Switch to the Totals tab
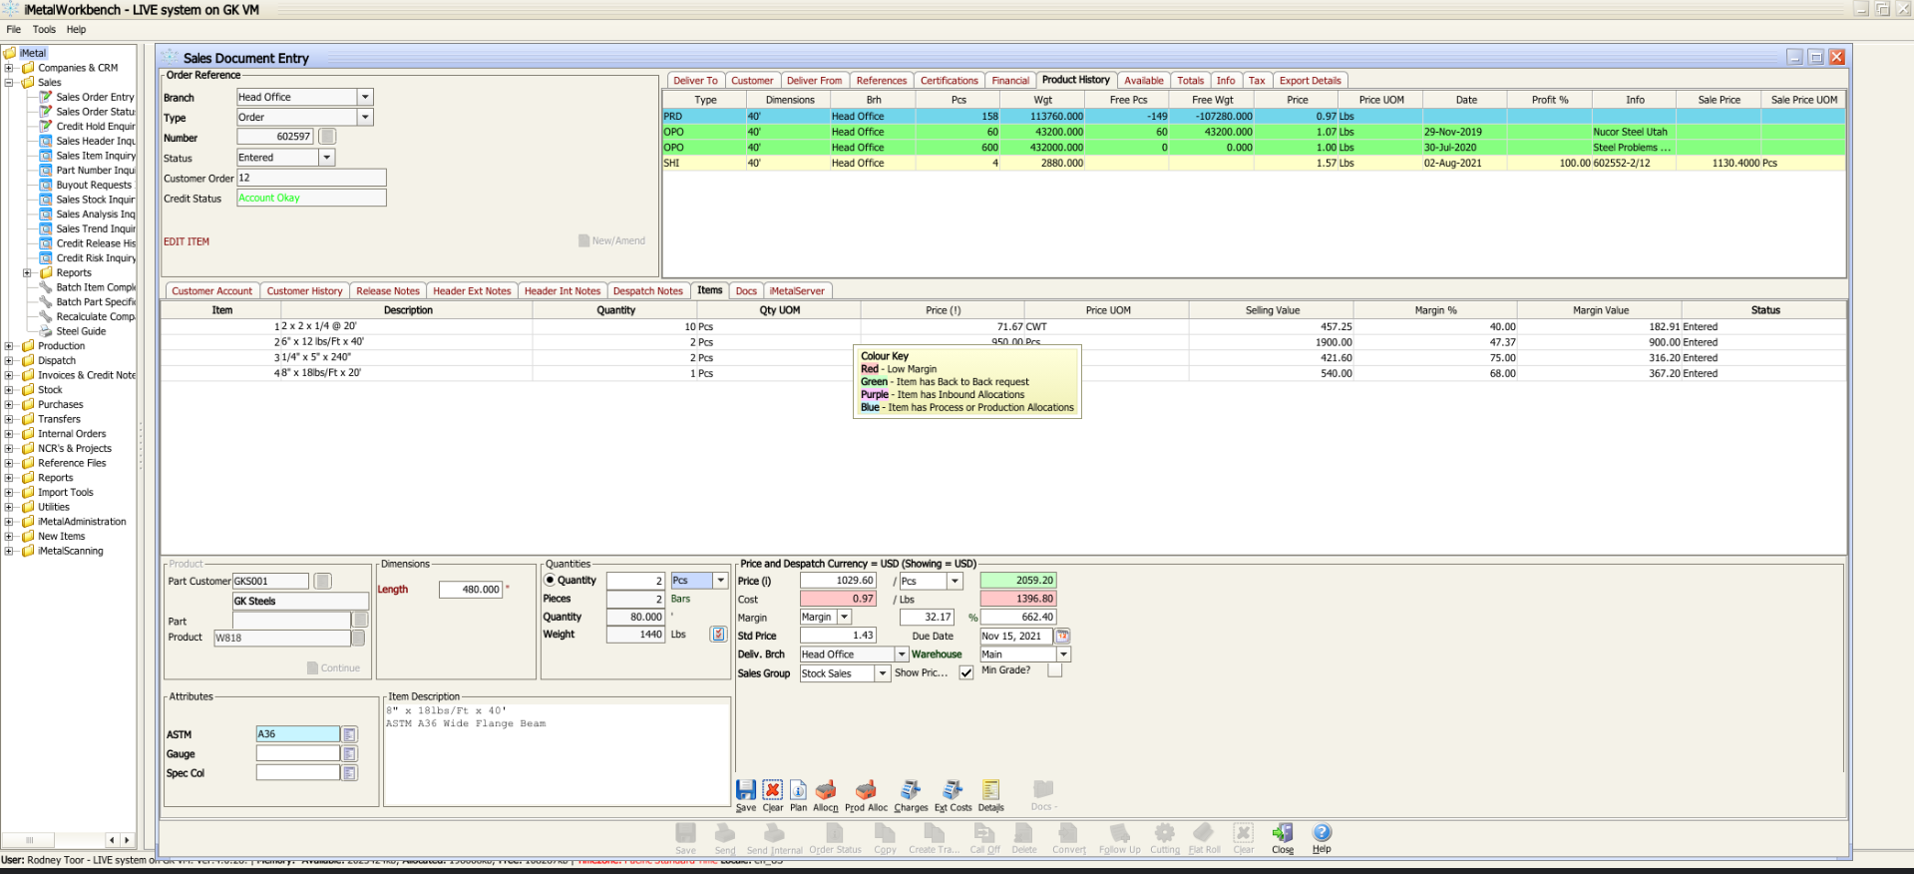The image size is (1914, 874). click(1191, 81)
